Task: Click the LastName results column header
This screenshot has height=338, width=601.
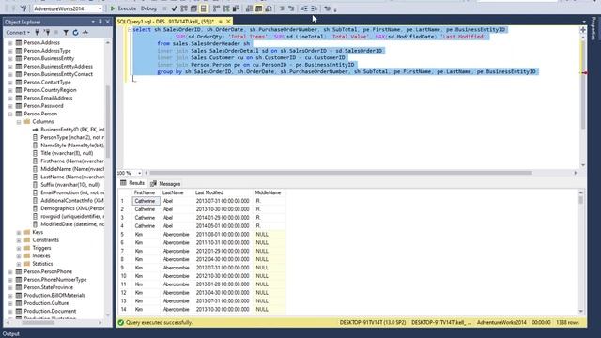Action: pyautogui.click(x=177, y=192)
